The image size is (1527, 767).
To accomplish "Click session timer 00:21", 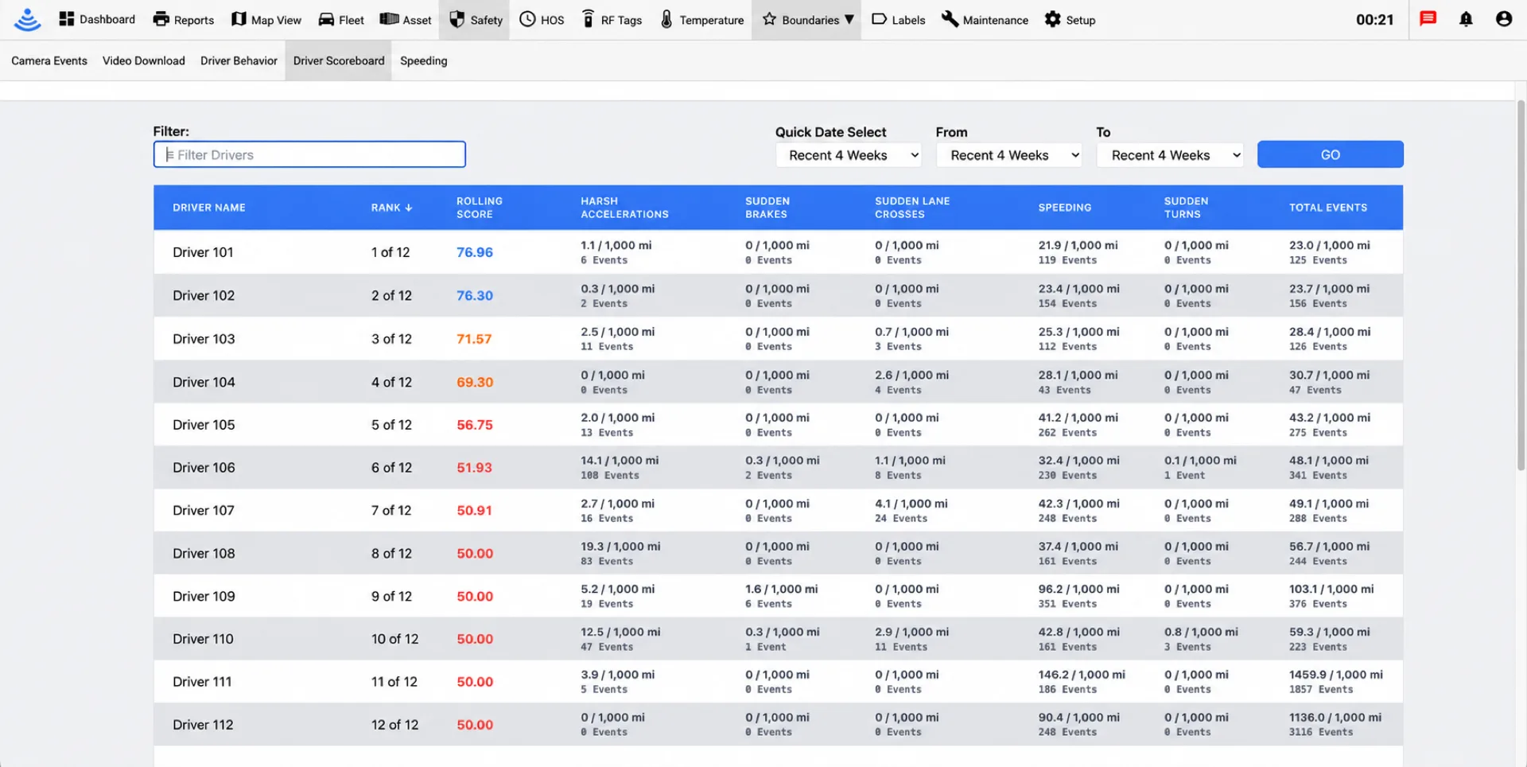I will 1374,20.
